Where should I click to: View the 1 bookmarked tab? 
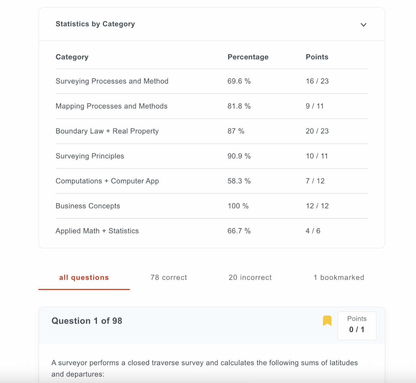tap(339, 277)
